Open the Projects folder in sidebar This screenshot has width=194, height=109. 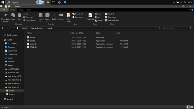coord(12,94)
